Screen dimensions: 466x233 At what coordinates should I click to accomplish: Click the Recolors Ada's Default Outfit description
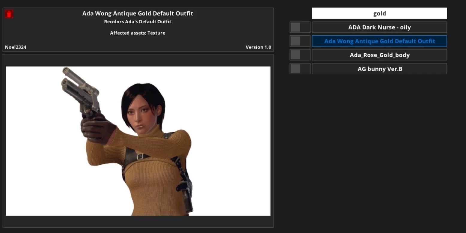click(138, 22)
